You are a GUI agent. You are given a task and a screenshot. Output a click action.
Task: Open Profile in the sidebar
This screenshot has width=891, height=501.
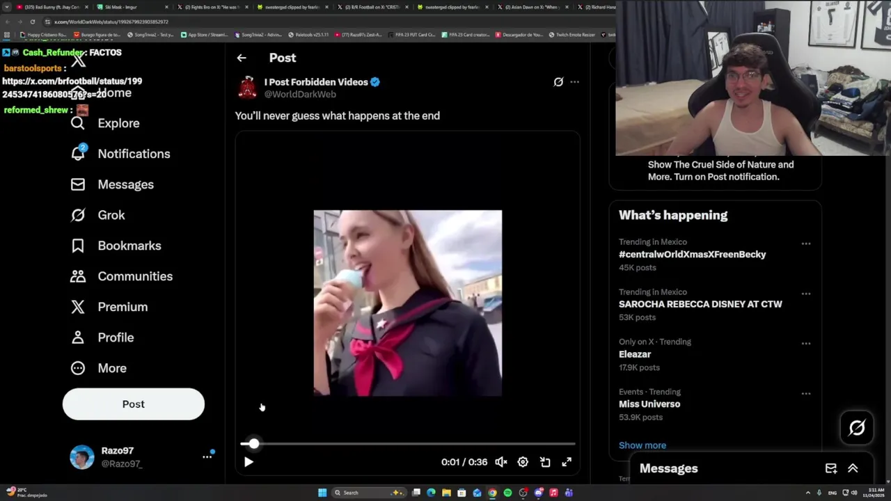point(102,337)
